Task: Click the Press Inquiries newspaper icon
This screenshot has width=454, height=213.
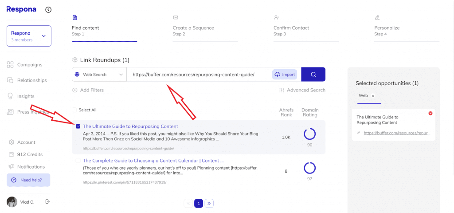Action: pos(10,112)
